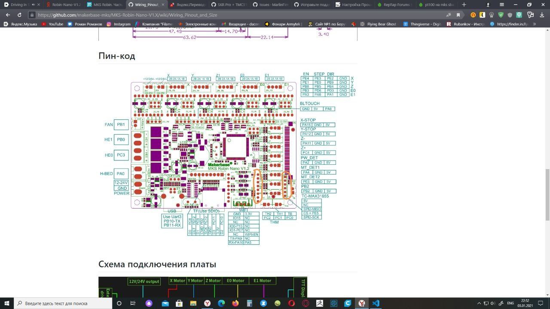This screenshot has width=550, height=309.
Task: Open the green shield AdGuard extension
Action: pos(501,15)
